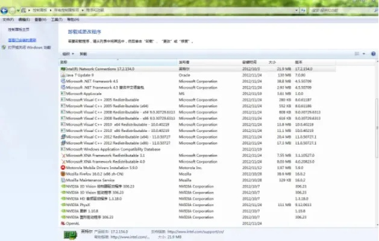Screen dimensions: 379x241
Task: Open the 查看已安装的更新 link
Action: [x=23, y=40]
